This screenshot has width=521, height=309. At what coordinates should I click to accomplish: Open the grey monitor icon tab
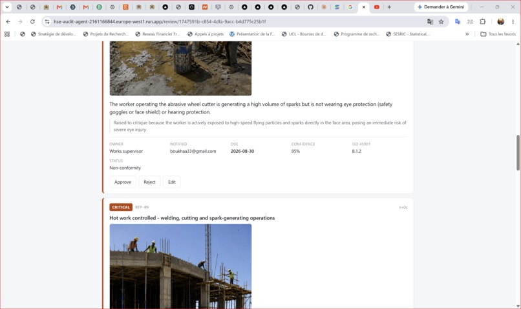pyautogui.click(x=218, y=7)
